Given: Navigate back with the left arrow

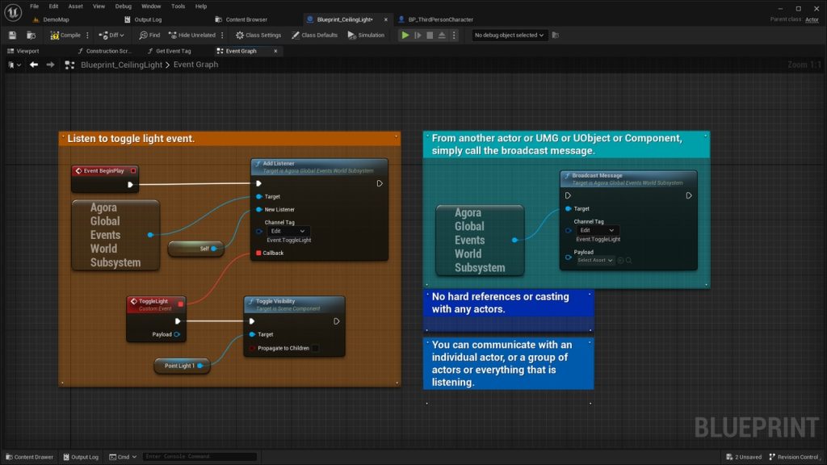Looking at the screenshot, I should coord(33,65).
